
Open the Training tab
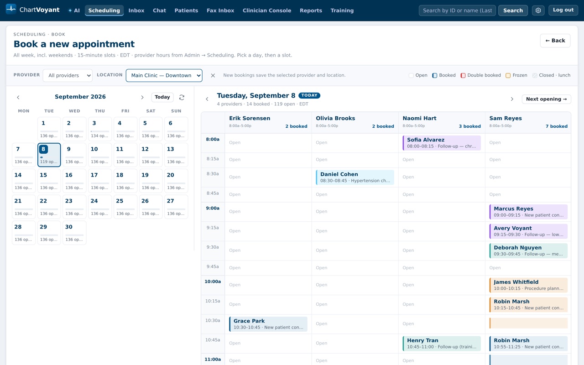click(x=342, y=10)
